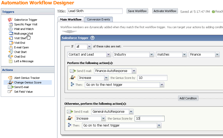Select the E-mail Open label
Viewport: 223px width, 138px height.
tap(22, 47)
